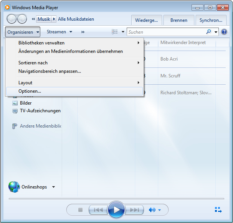Select Bilder in the navigation pane
233x223 pixels.
tap(26, 103)
